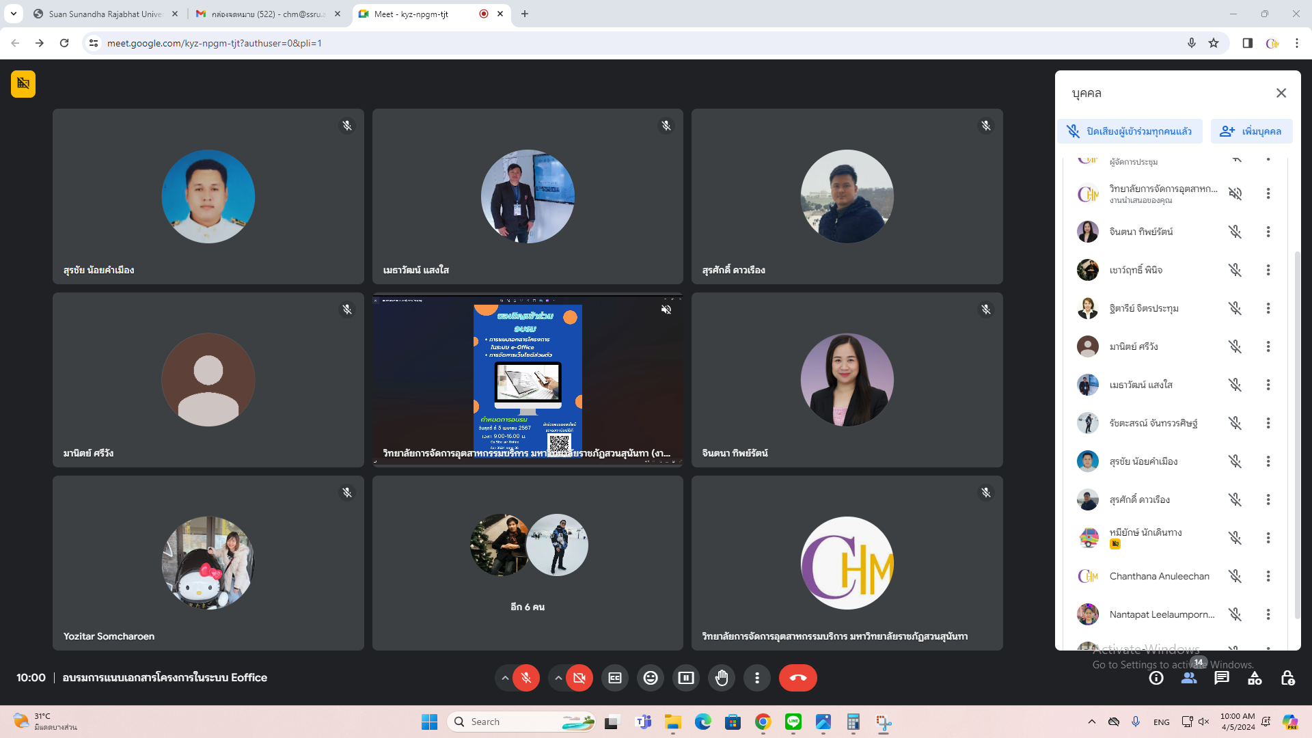The image size is (1312, 738).
Task: Click the raise hand icon
Action: tap(722, 678)
